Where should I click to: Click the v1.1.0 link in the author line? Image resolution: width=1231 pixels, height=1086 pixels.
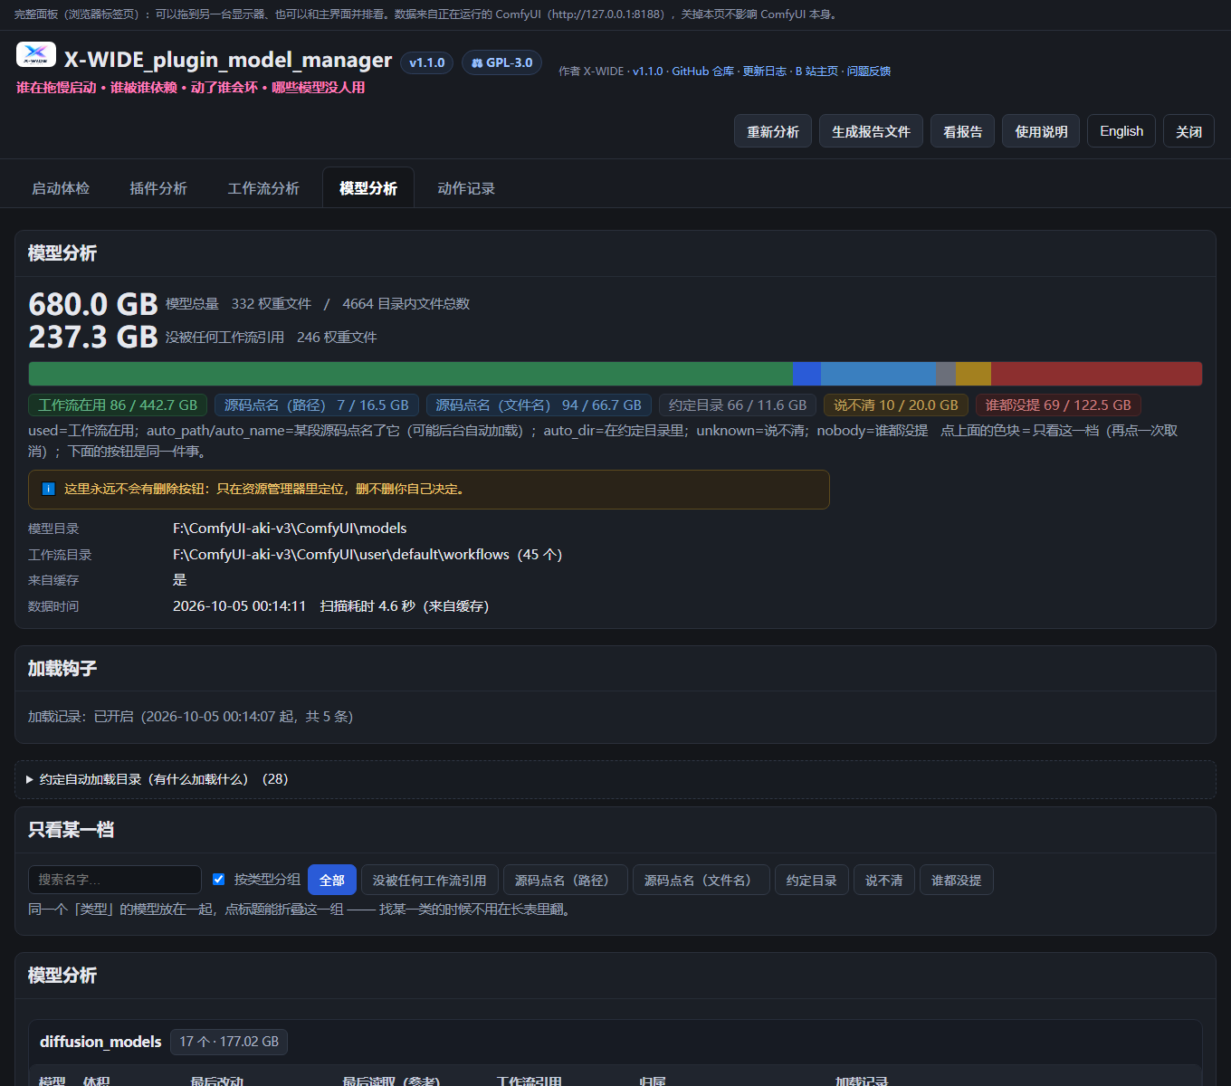coord(647,71)
